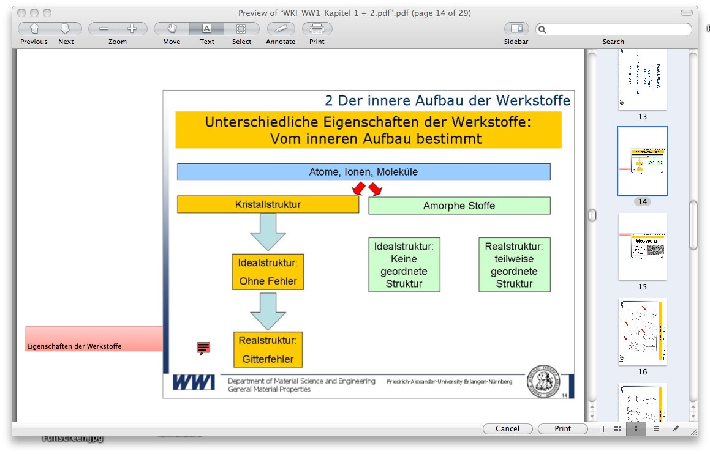Switch sidebar to contact sheet grid view
This screenshot has height=454, width=710.
[x=617, y=429]
